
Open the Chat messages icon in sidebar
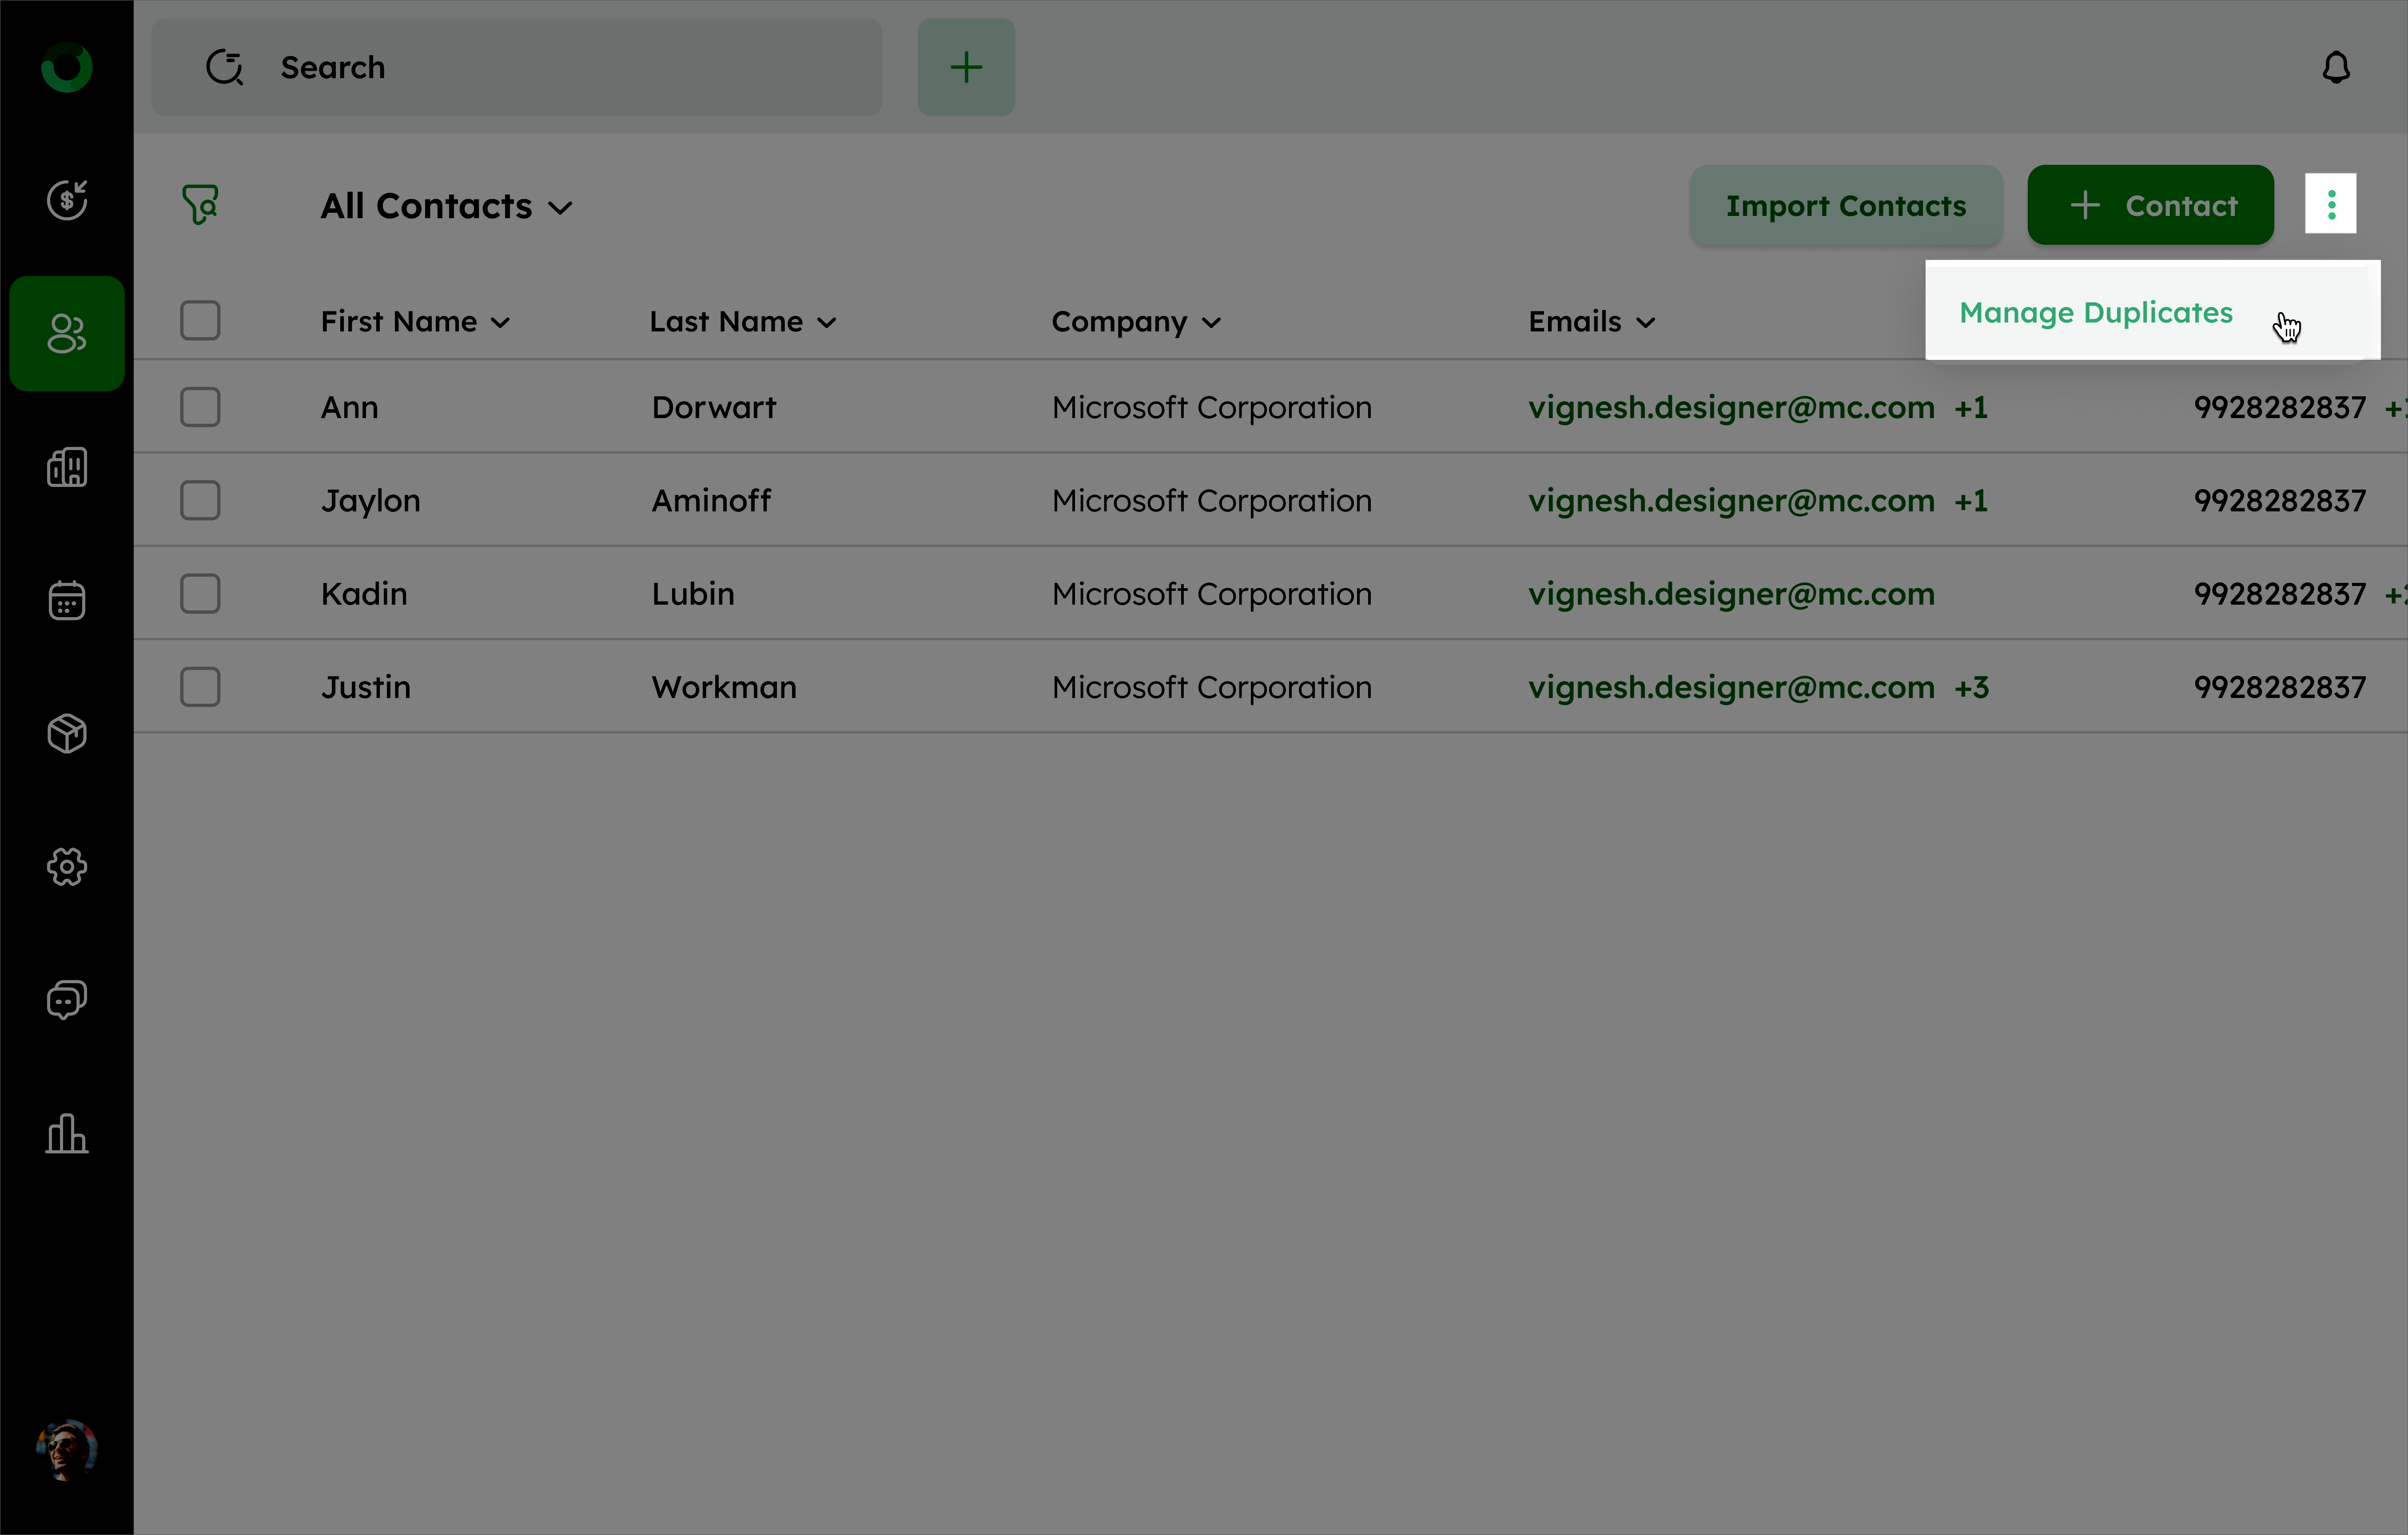[x=67, y=999]
